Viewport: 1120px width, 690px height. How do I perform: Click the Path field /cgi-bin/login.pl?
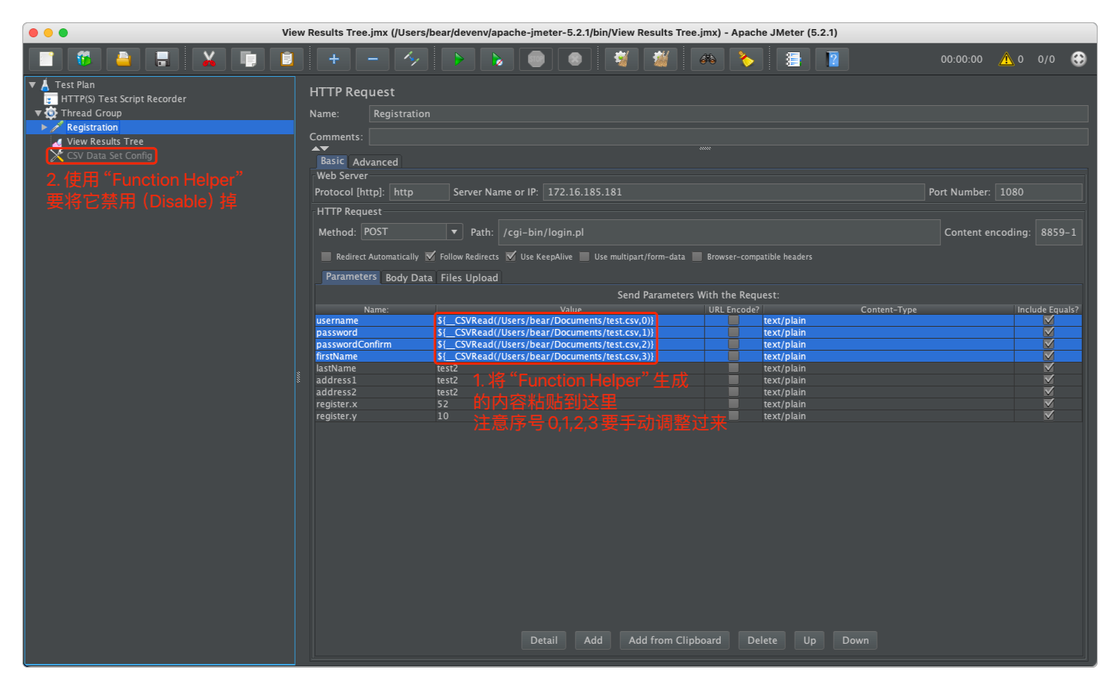pyautogui.click(x=719, y=232)
